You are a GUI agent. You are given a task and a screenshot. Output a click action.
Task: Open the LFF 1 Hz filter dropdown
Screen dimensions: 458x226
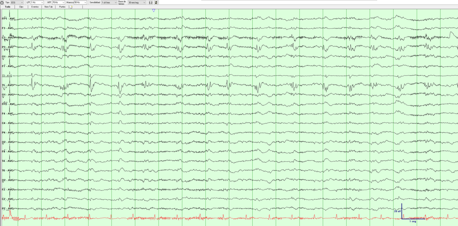(41, 2)
